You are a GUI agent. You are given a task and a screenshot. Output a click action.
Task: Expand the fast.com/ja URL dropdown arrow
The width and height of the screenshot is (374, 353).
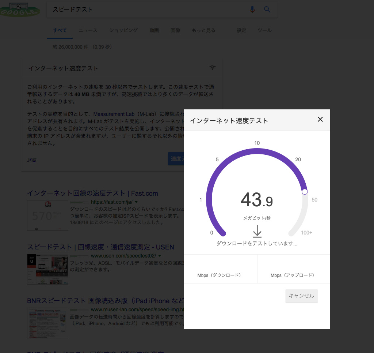pyautogui.click(x=136, y=202)
